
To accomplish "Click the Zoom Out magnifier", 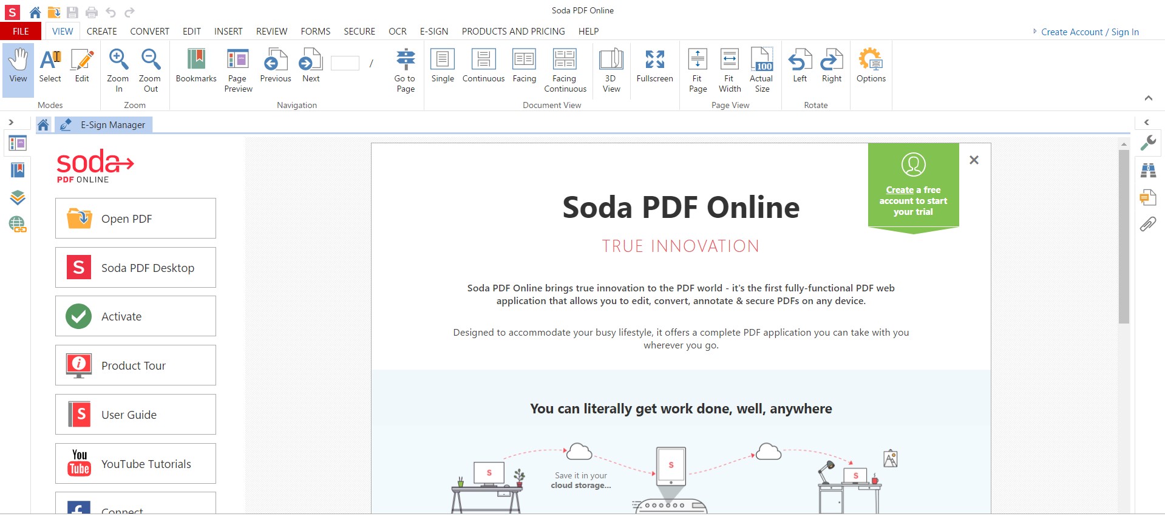I will (151, 70).
